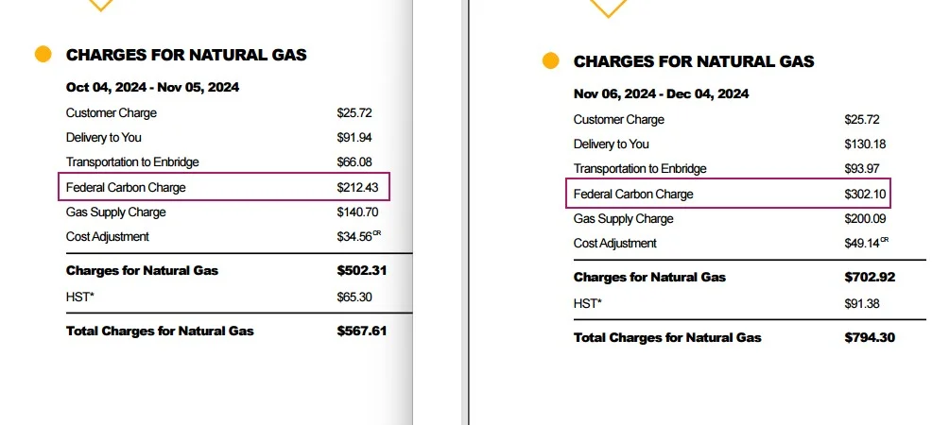Click the Cost Adjustment $34.56 credit amount

[x=358, y=236]
